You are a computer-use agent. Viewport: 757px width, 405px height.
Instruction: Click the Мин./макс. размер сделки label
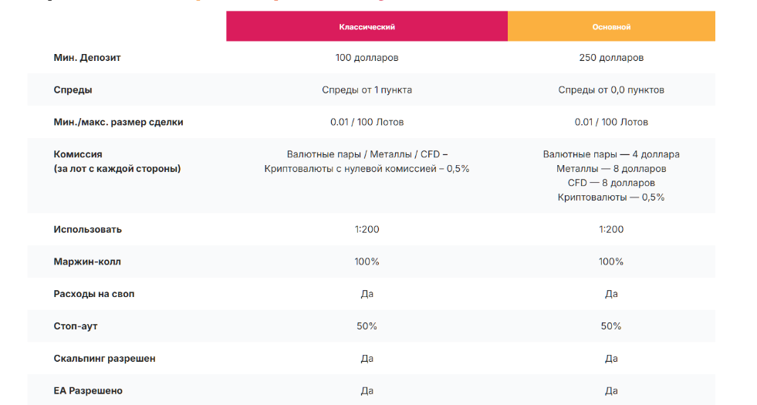[x=119, y=123]
